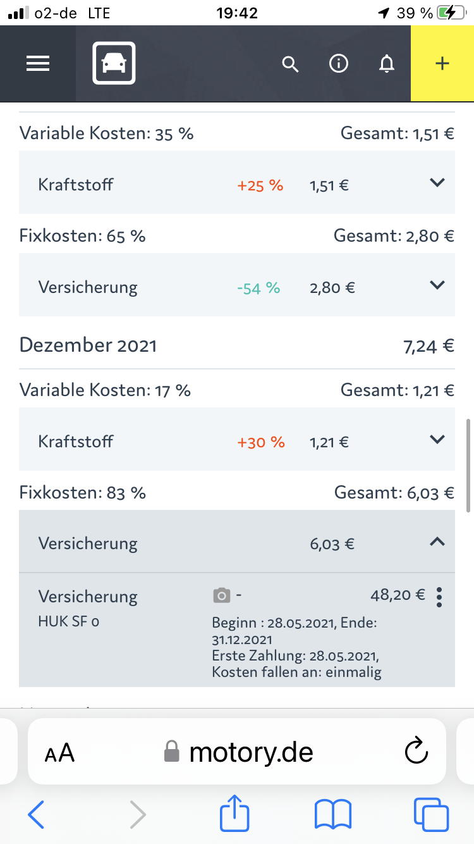Tap the camera icon in Versicherung entry
The image size is (474, 844).
tap(221, 595)
